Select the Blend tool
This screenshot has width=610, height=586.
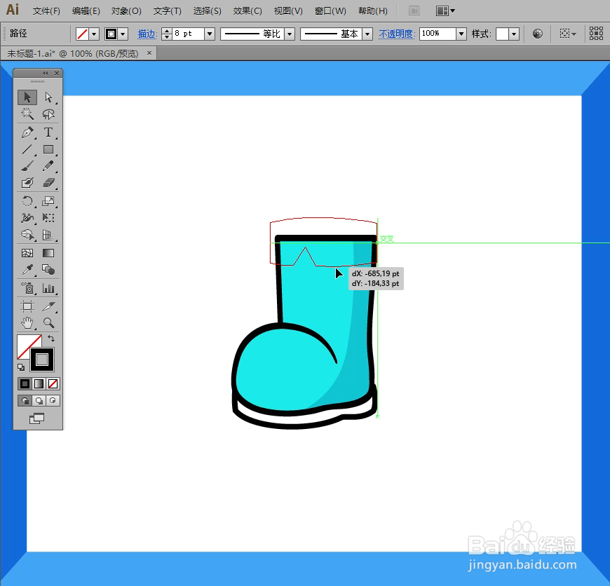[x=48, y=269]
